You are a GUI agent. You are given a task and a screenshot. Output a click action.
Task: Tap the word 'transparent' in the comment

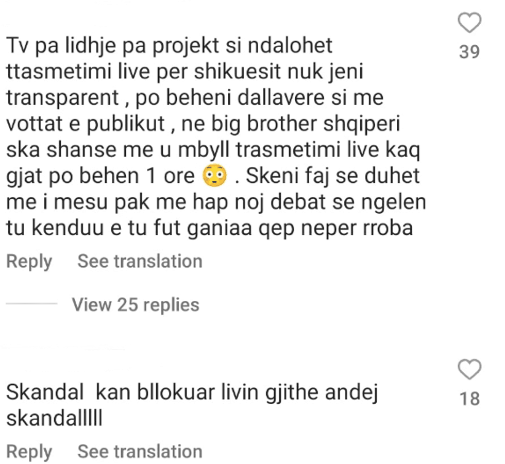63,98
